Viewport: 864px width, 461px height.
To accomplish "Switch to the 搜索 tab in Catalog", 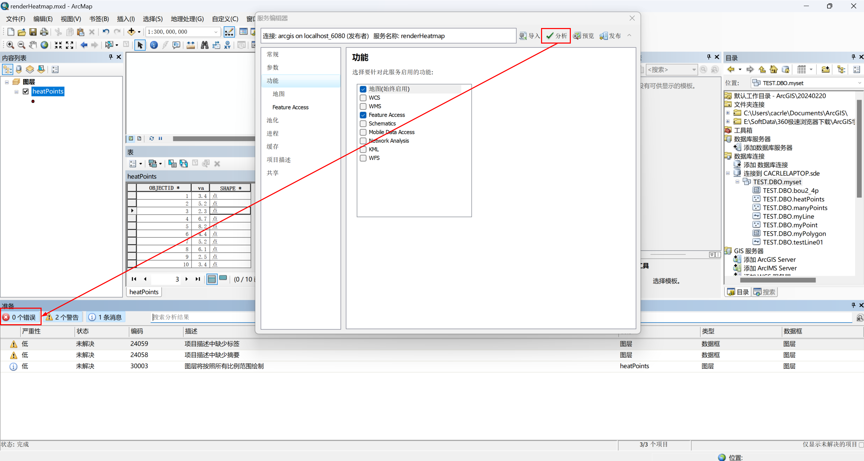I will pos(764,292).
